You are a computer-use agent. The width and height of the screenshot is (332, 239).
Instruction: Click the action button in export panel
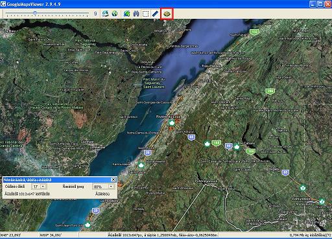coord(102,194)
